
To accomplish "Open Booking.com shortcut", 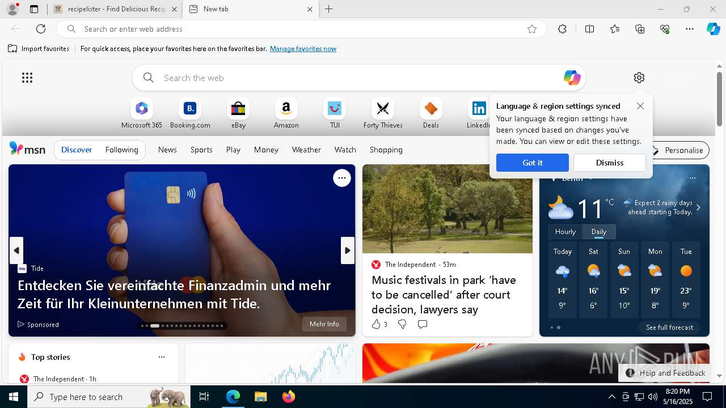I will tap(190, 113).
